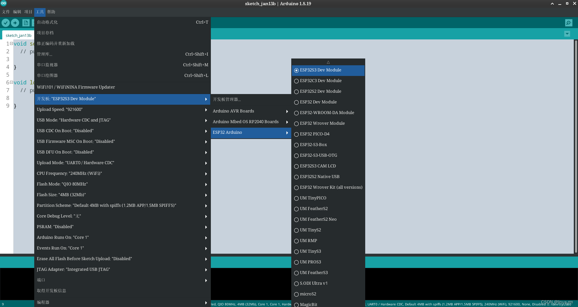Expand PSRAM "Disabled" submenu

[122, 227]
